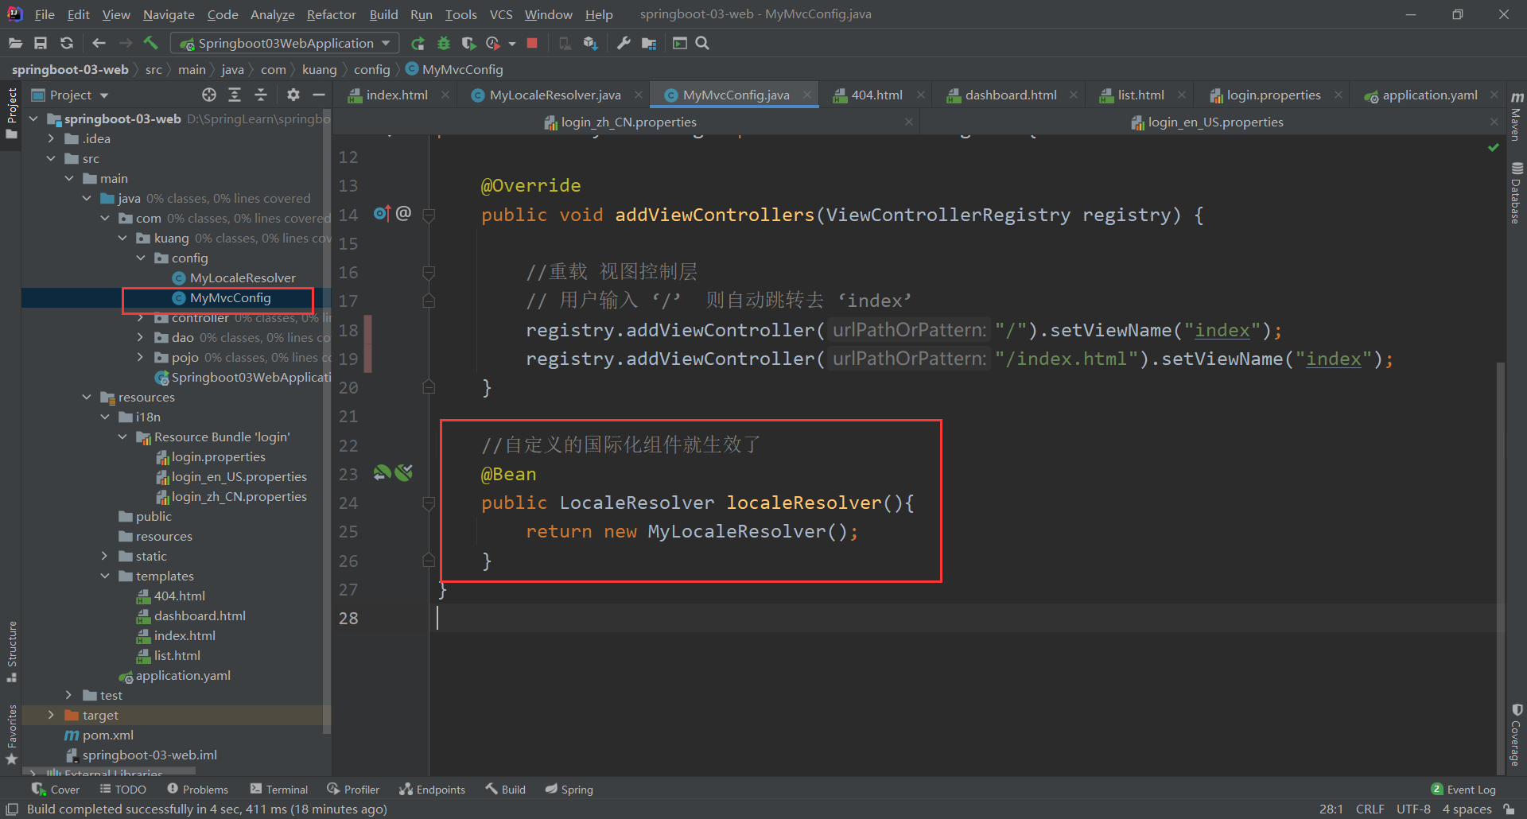Click the MyMvcConfig breadcrumb
This screenshot has height=819, width=1527.
pos(455,70)
